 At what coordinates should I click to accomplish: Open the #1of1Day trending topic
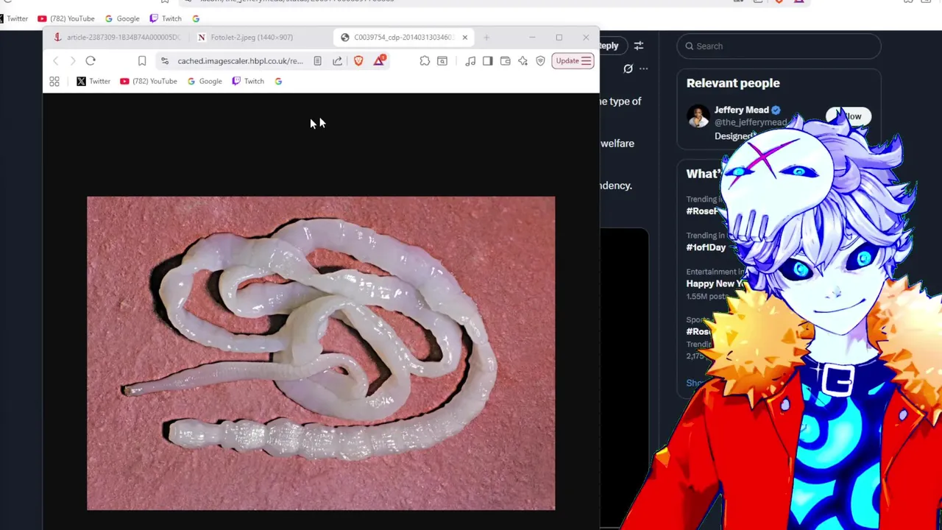pos(706,247)
